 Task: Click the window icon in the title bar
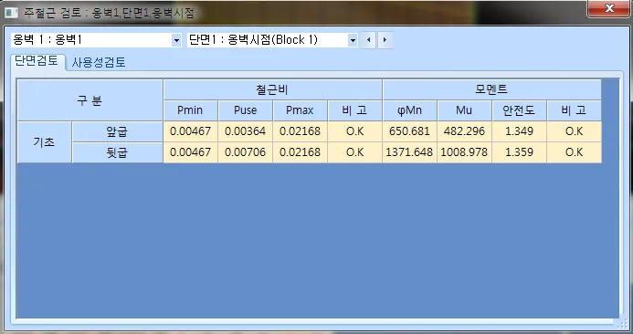coord(11,13)
